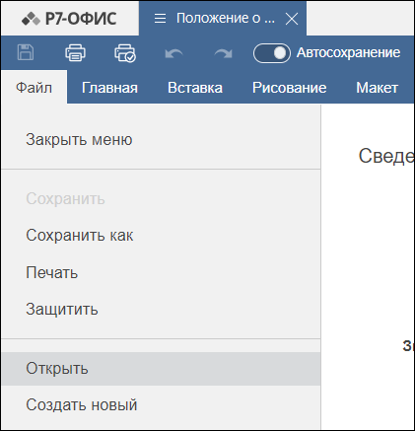
Task: Choose Защитить in the file menu
Action: (x=161, y=309)
